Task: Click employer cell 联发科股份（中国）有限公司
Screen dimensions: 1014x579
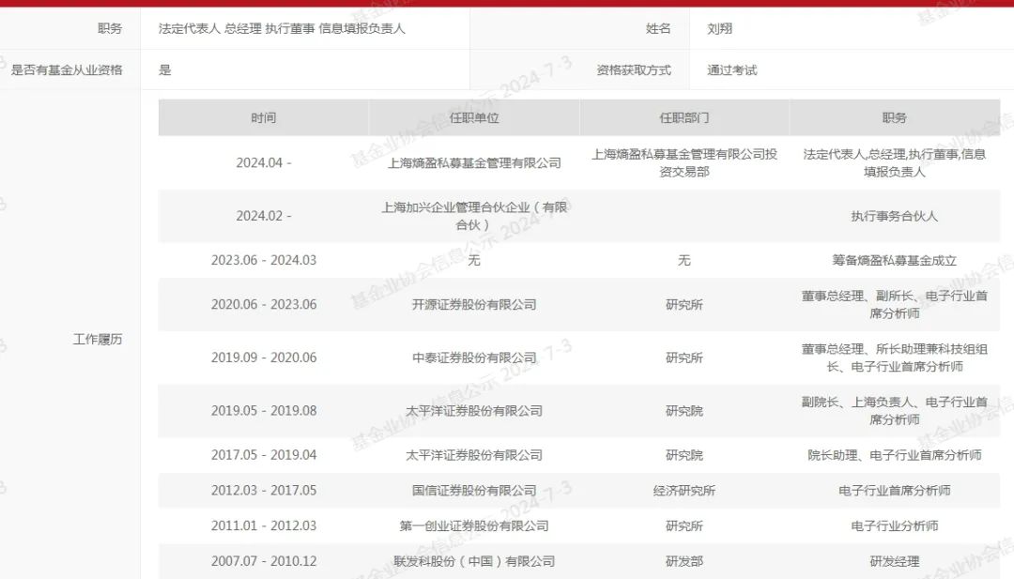Action: (474, 561)
